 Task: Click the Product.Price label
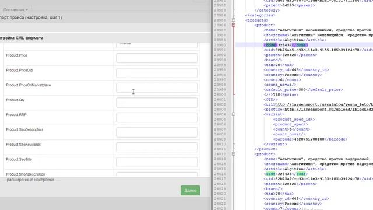(x=17, y=55)
